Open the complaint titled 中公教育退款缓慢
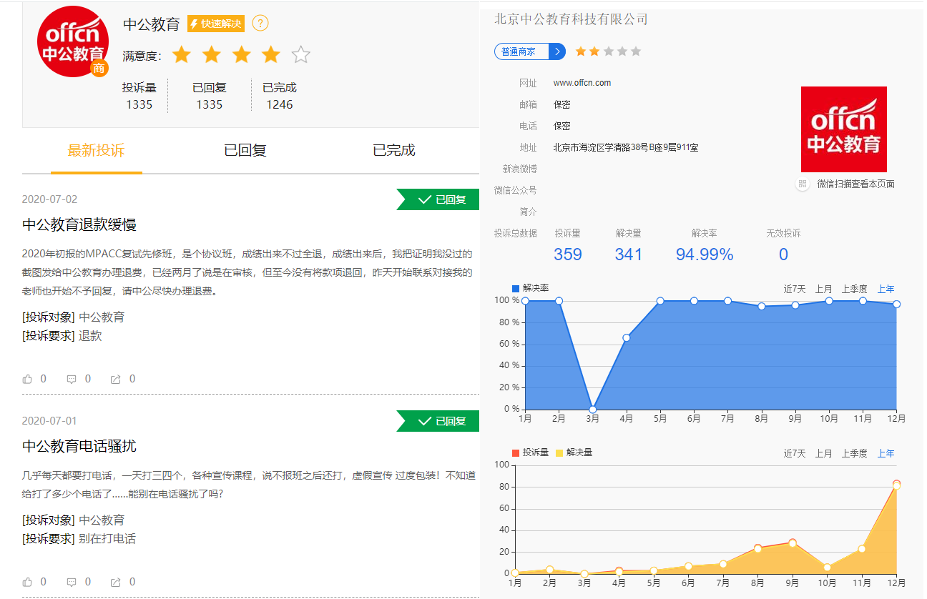The width and height of the screenshot is (927, 599). point(79,224)
